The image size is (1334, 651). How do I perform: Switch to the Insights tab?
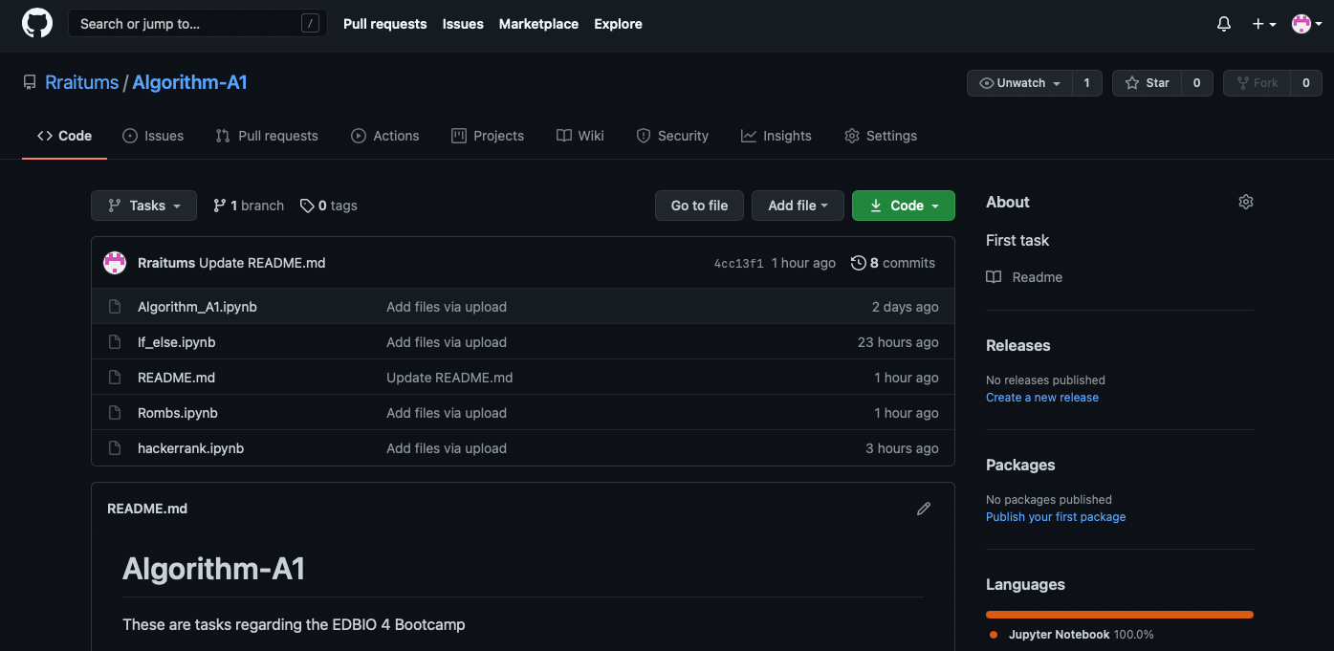(776, 136)
